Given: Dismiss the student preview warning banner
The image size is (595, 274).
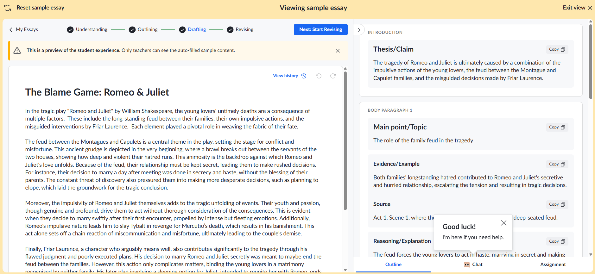Looking at the screenshot, I should point(338,51).
